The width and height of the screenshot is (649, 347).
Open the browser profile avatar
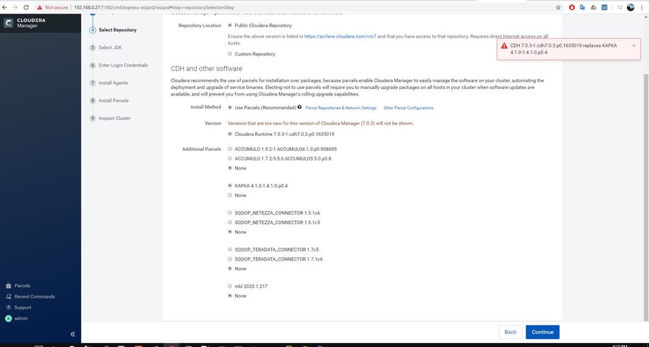pos(630,7)
